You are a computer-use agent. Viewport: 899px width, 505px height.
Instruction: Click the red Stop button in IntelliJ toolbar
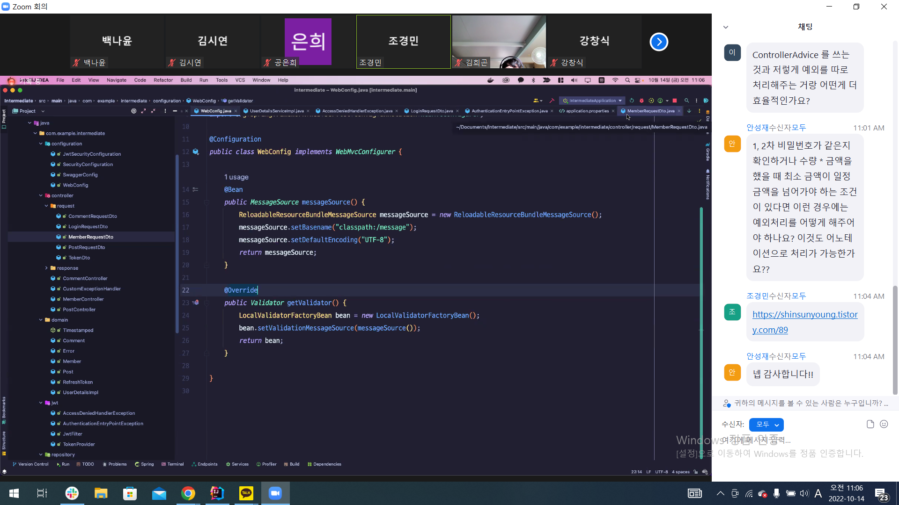[675, 101]
